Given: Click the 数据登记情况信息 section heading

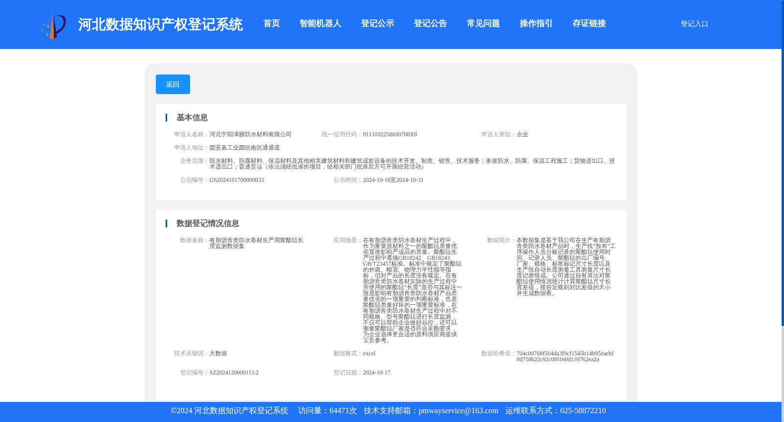Looking at the screenshot, I should click(x=208, y=223).
